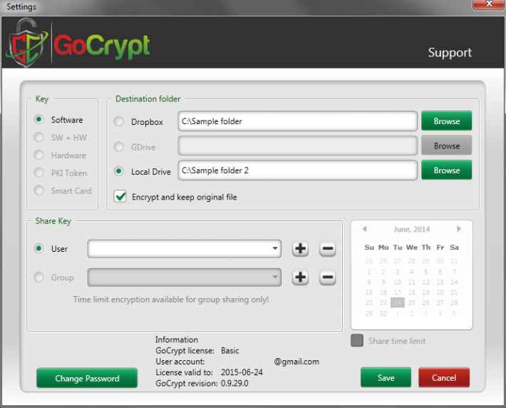Select day 17 in the calendar
506x408 pixels.
pos(398,292)
